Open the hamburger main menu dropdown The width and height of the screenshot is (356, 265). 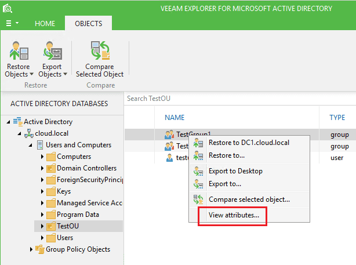[x=12, y=23]
